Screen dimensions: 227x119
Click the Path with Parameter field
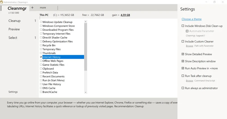point(204,46)
